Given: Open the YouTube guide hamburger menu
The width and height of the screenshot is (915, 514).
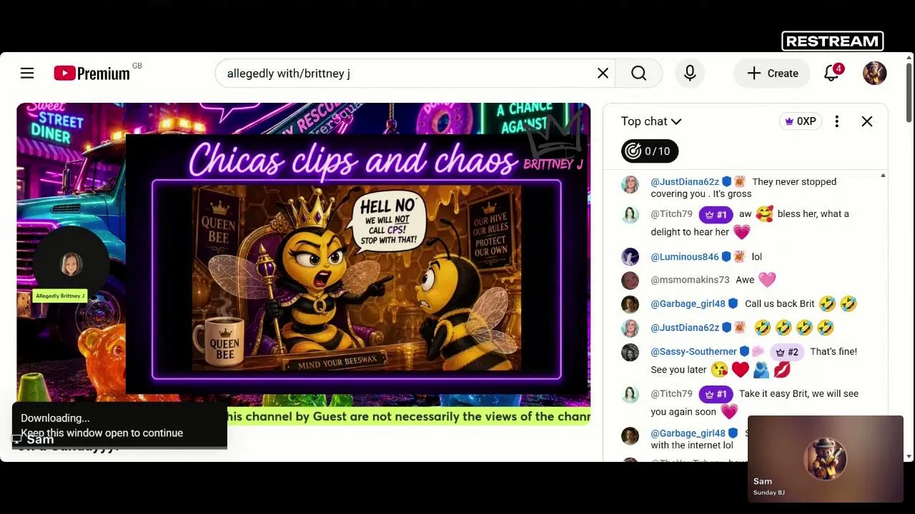Looking at the screenshot, I should click(x=27, y=73).
